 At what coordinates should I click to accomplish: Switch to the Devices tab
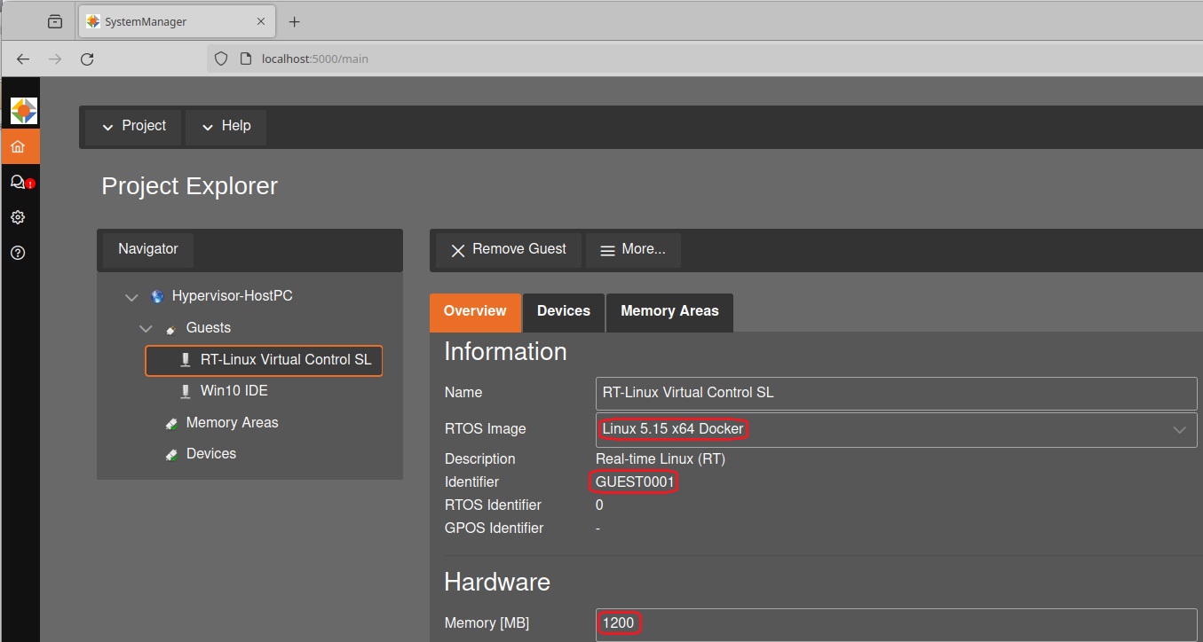tap(563, 312)
